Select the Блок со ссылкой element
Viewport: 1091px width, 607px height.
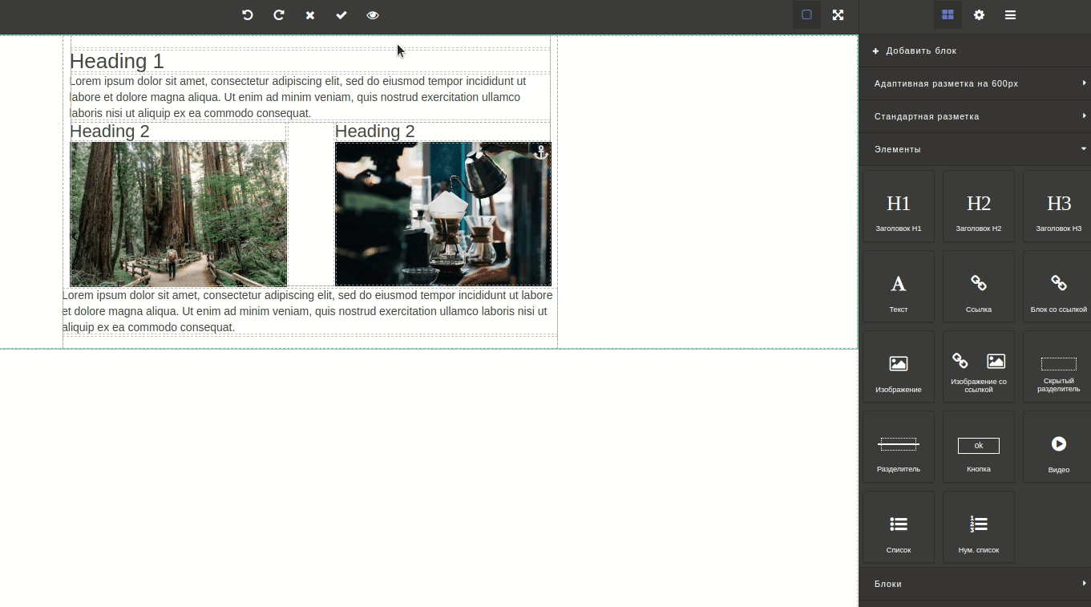[x=1057, y=286]
